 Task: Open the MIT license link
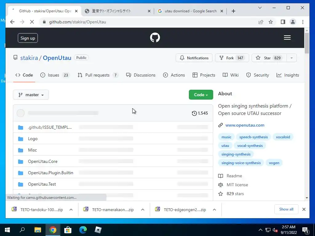237,185
